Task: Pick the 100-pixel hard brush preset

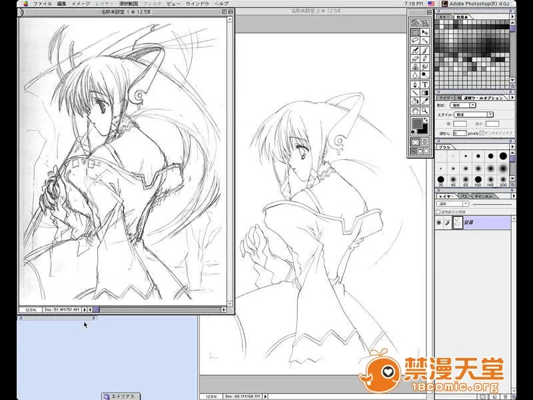Action: (480, 180)
